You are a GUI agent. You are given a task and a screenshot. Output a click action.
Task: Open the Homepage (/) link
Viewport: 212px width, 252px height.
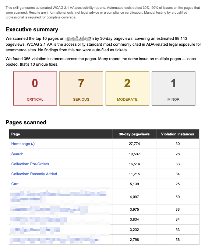coord(23,144)
